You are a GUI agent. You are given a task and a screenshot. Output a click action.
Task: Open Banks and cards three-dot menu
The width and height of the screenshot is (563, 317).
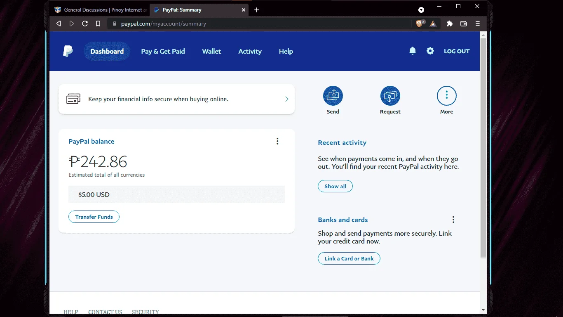point(453,220)
